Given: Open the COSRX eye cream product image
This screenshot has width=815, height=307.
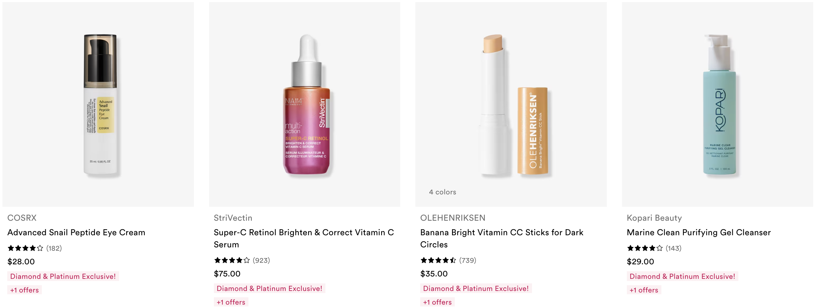Looking at the screenshot, I should click(x=98, y=104).
